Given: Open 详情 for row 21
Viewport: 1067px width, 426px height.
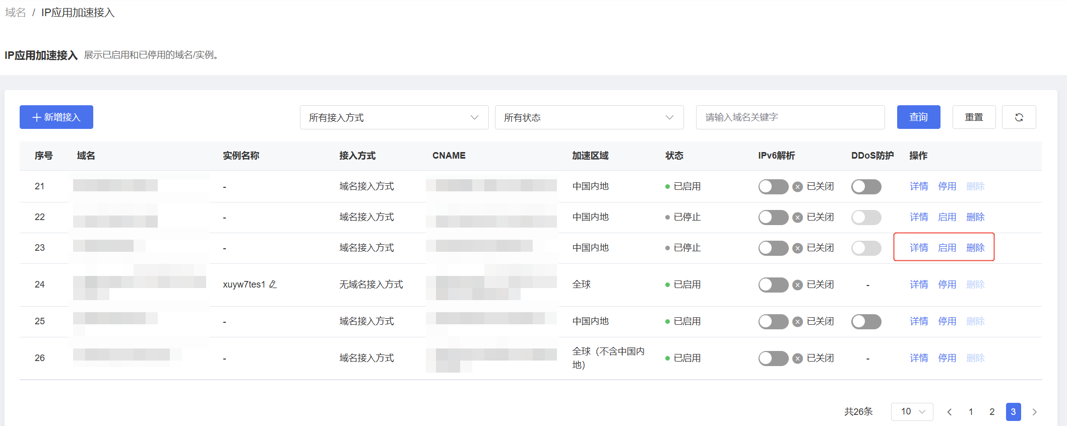Looking at the screenshot, I should coord(919,187).
